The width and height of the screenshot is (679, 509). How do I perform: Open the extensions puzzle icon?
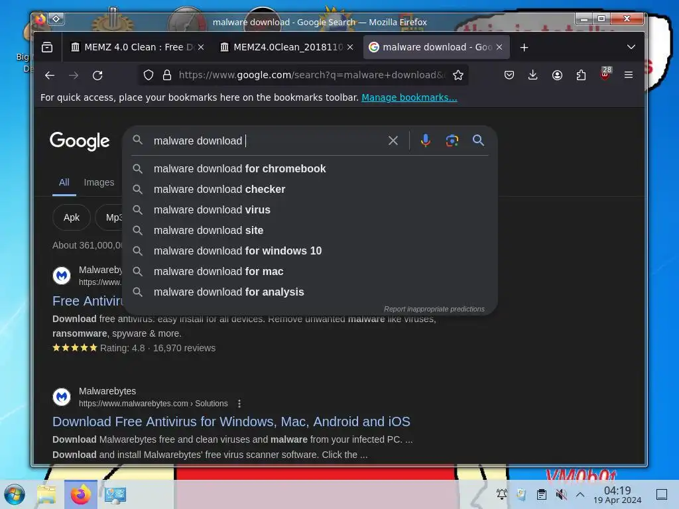(581, 76)
